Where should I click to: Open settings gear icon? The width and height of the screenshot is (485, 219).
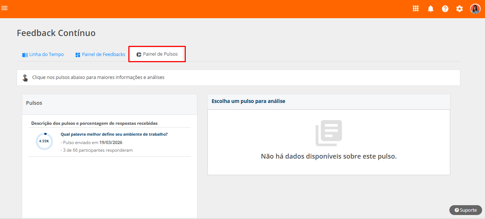point(460,9)
